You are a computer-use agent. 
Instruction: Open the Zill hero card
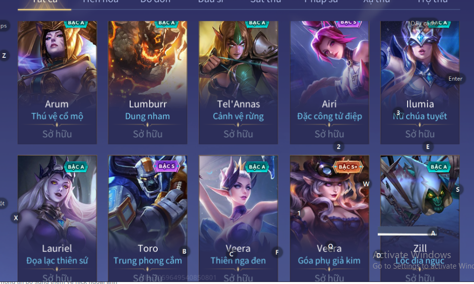pos(420,218)
